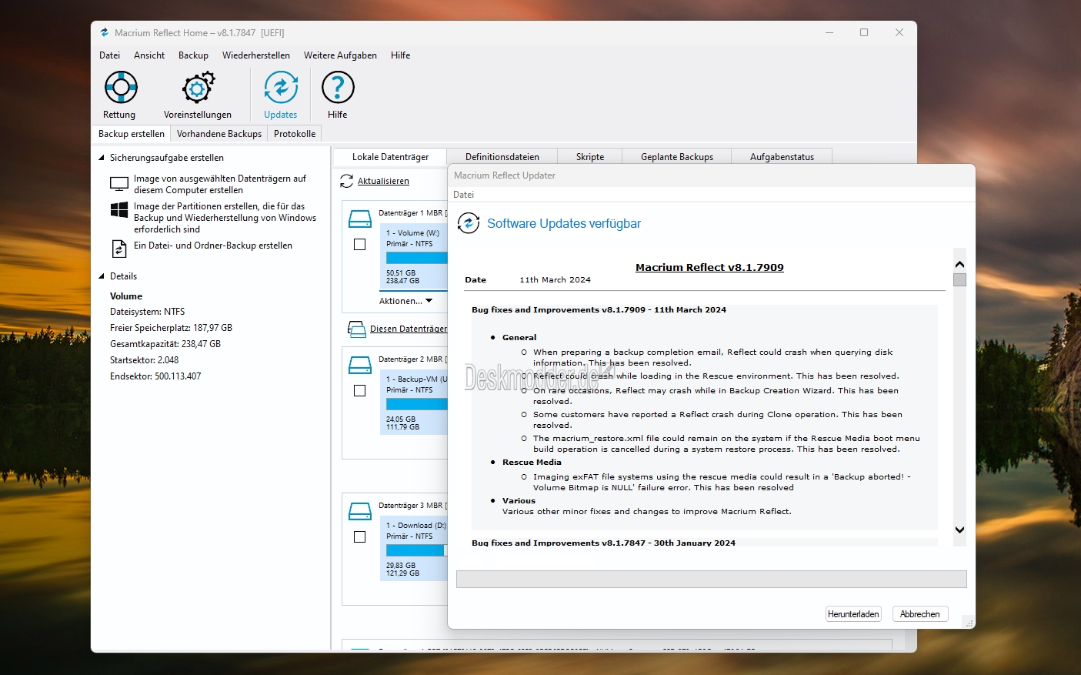Switch to the Backup erstellen tab
The width and height of the screenshot is (1081, 675).
pos(132,134)
